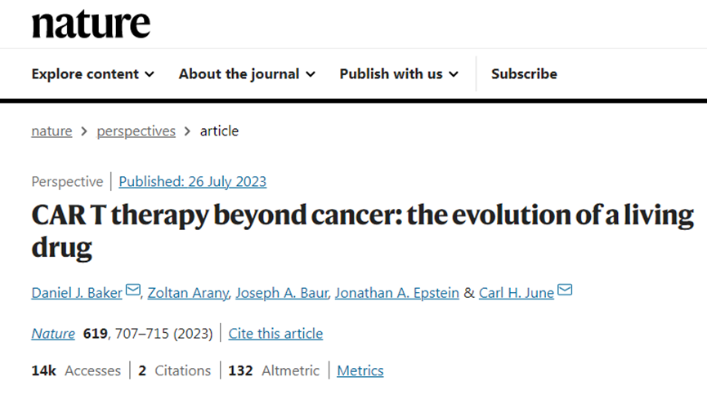View author Joseph A. Baur
This screenshot has width=707, height=399.
pos(282,293)
